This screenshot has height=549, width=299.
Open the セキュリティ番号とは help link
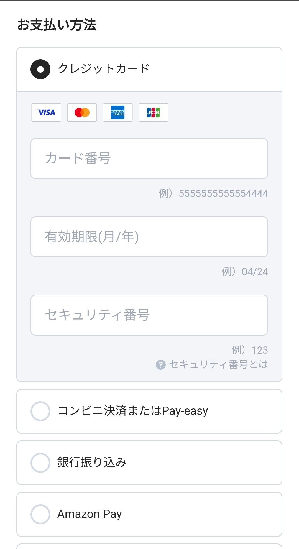point(219,365)
